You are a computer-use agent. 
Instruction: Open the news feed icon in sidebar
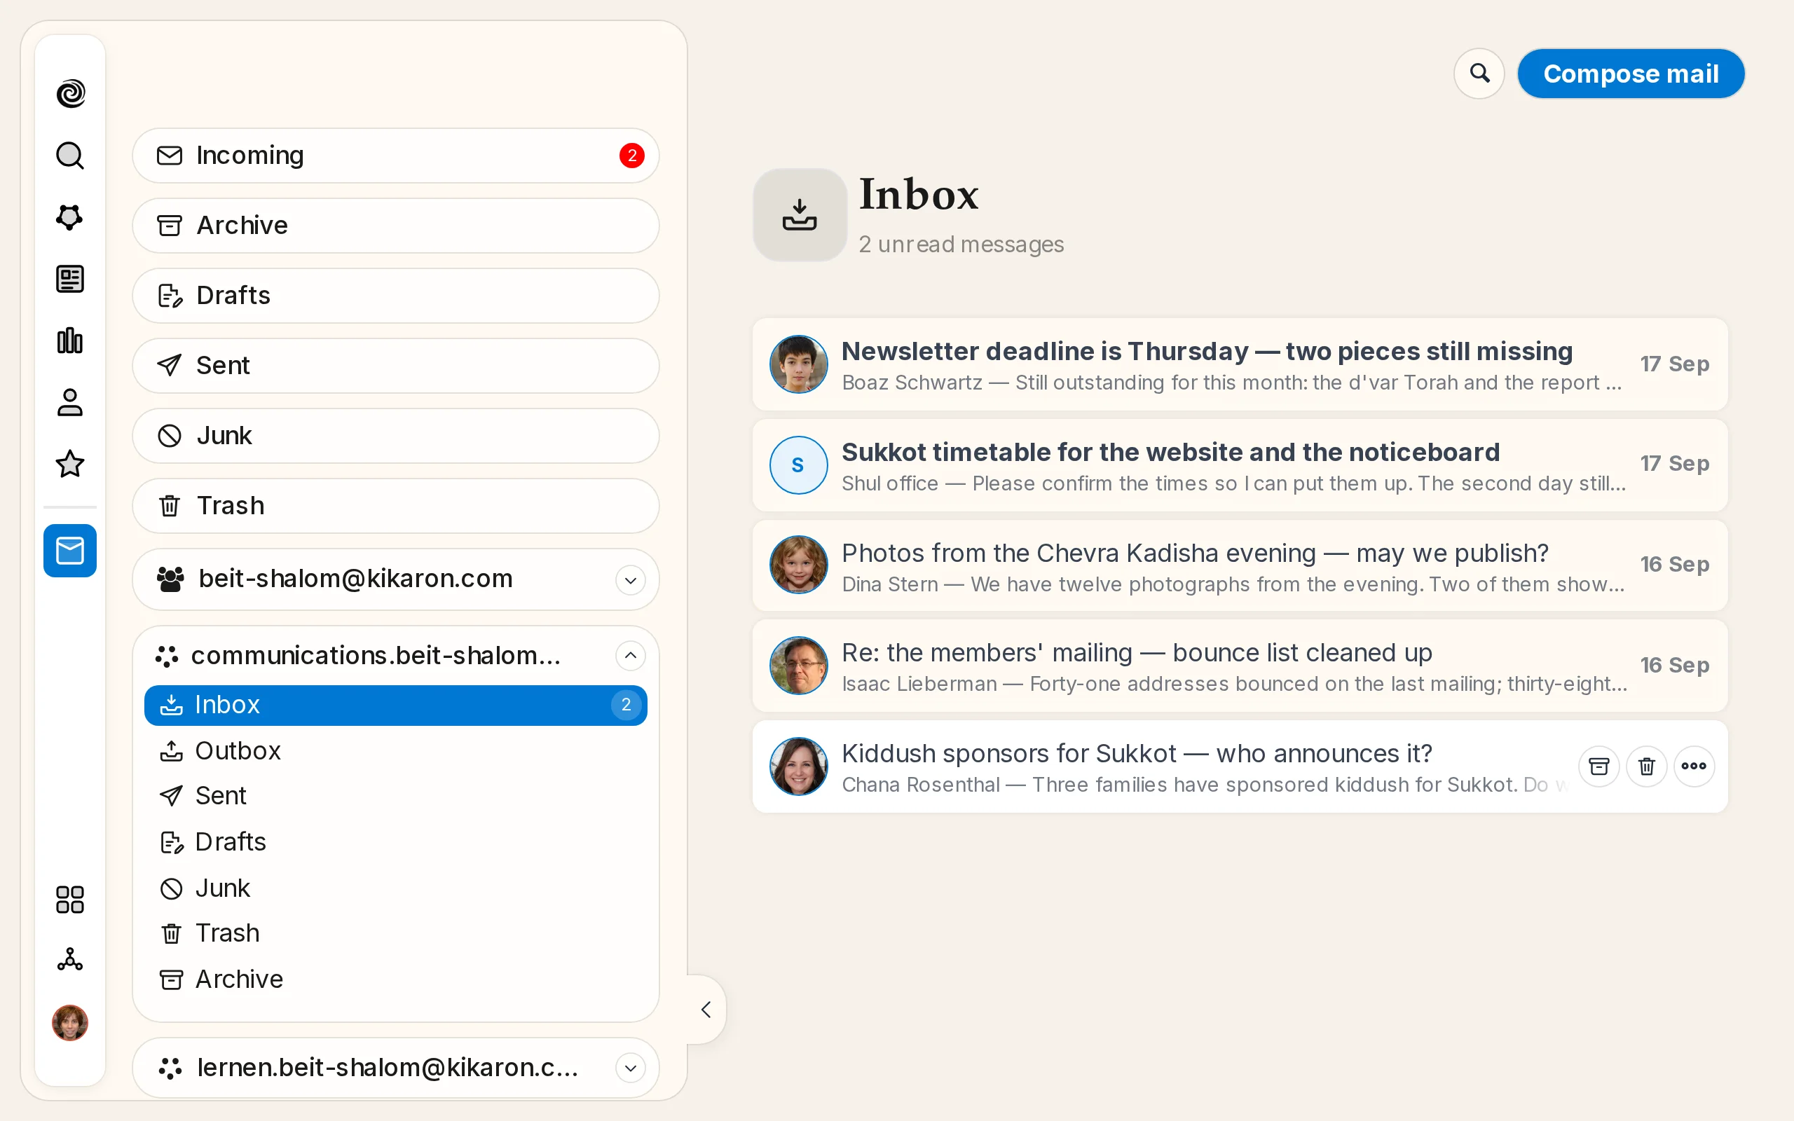pos(70,280)
